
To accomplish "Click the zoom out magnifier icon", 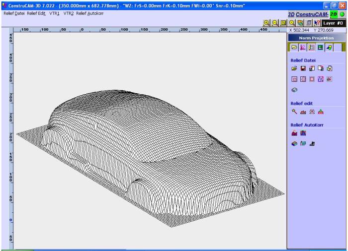I will pos(274,22).
